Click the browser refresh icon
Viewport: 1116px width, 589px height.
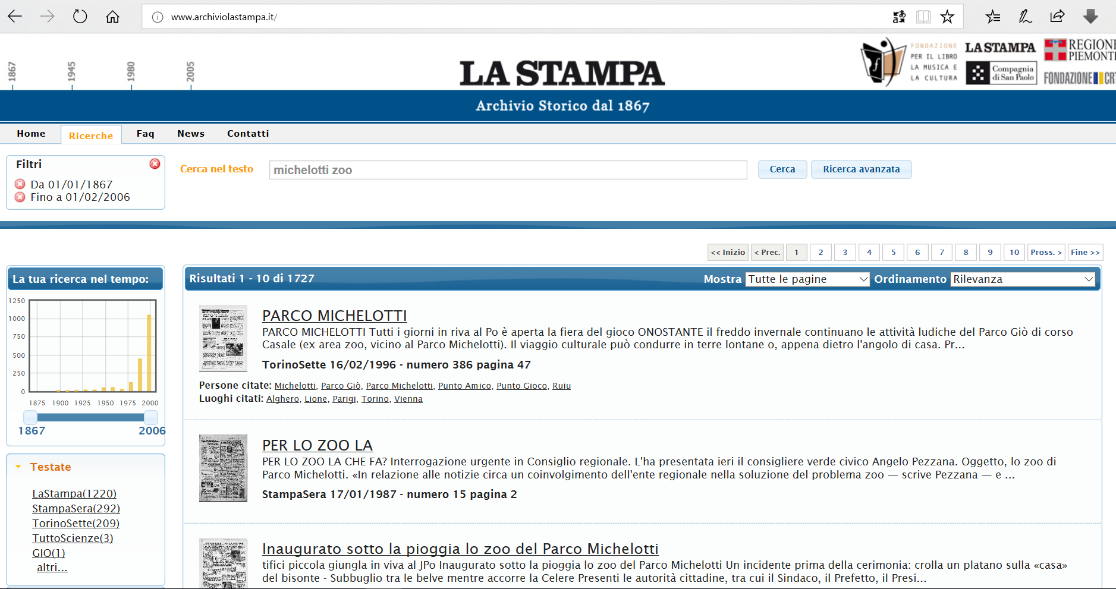(x=80, y=17)
